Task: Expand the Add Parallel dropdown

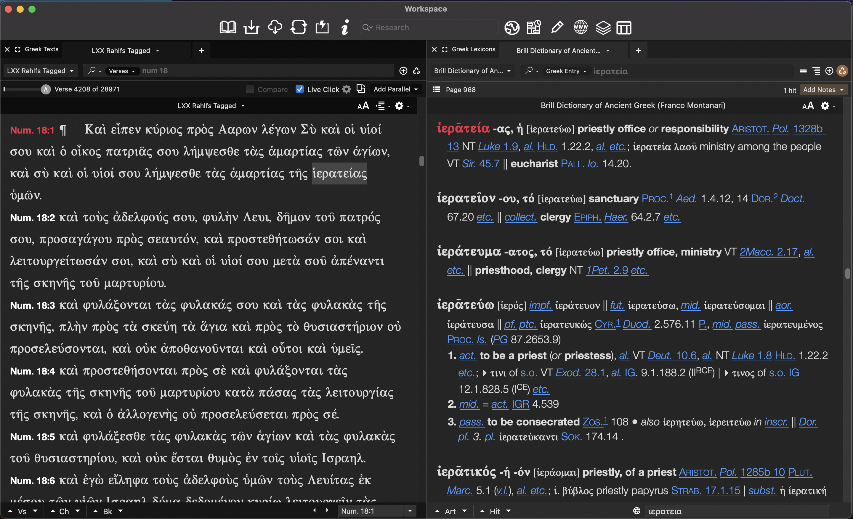Action: click(x=396, y=89)
